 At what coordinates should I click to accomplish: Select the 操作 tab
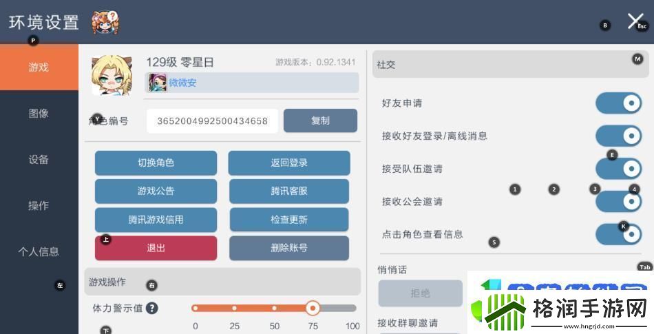coord(39,206)
